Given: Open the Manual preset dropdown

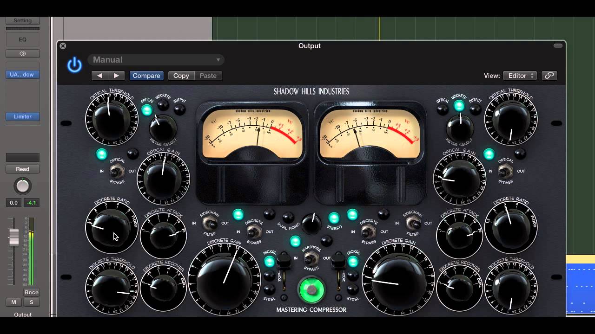Looking at the screenshot, I should click(156, 60).
